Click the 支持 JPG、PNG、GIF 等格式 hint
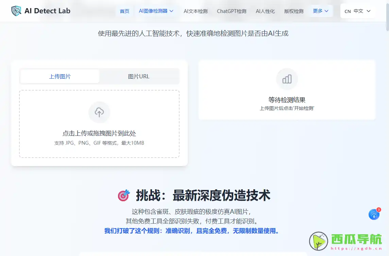389x256 pixels. pyautogui.click(x=99, y=143)
